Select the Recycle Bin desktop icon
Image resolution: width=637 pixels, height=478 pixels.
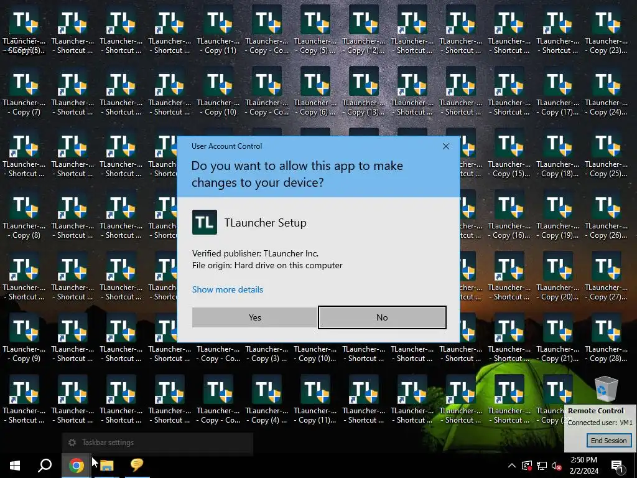(606, 388)
